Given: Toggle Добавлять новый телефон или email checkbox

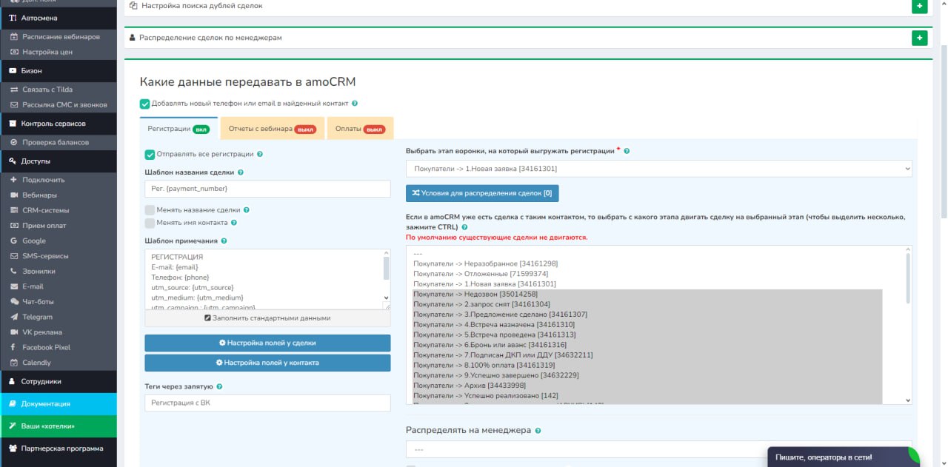Looking at the screenshot, I should tap(144, 104).
